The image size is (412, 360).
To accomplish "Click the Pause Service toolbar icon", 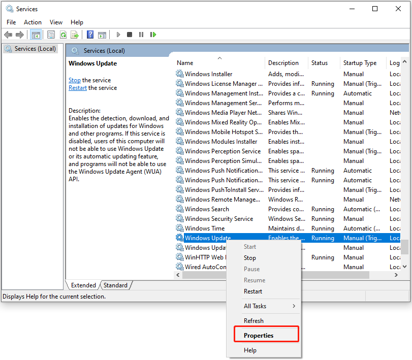I will click(x=141, y=35).
